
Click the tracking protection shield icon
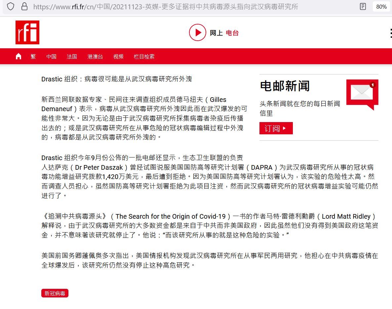pos(11,7)
